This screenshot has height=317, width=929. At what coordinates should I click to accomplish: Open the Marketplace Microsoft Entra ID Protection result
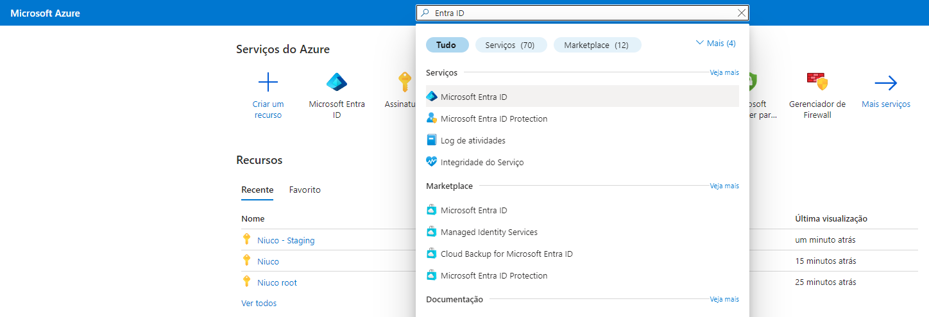pos(583,275)
